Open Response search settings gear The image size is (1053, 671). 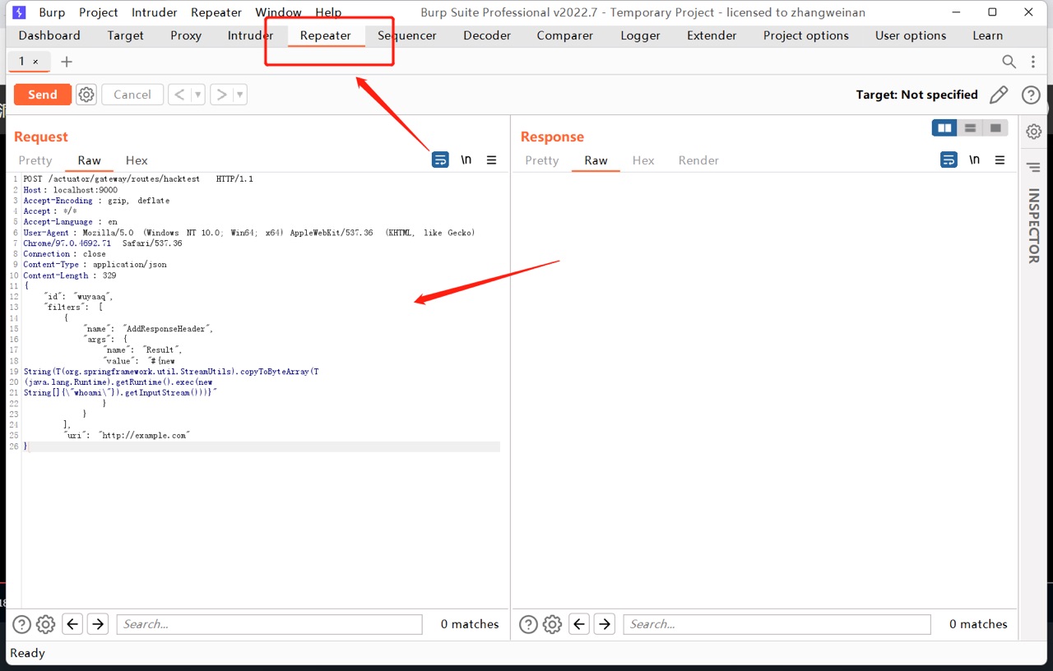(553, 624)
